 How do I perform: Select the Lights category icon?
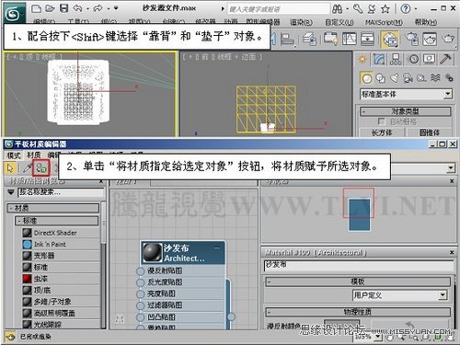pos(395,78)
